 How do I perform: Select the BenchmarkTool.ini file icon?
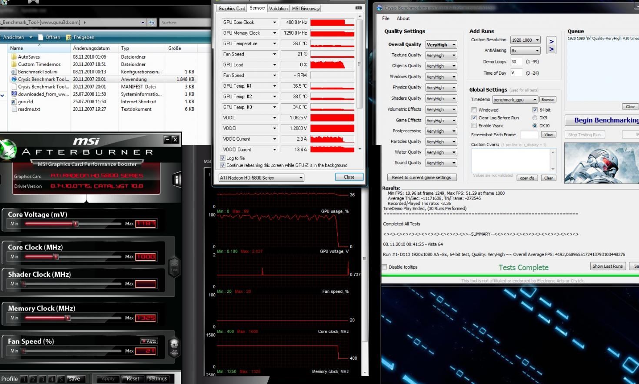(13, 72)
